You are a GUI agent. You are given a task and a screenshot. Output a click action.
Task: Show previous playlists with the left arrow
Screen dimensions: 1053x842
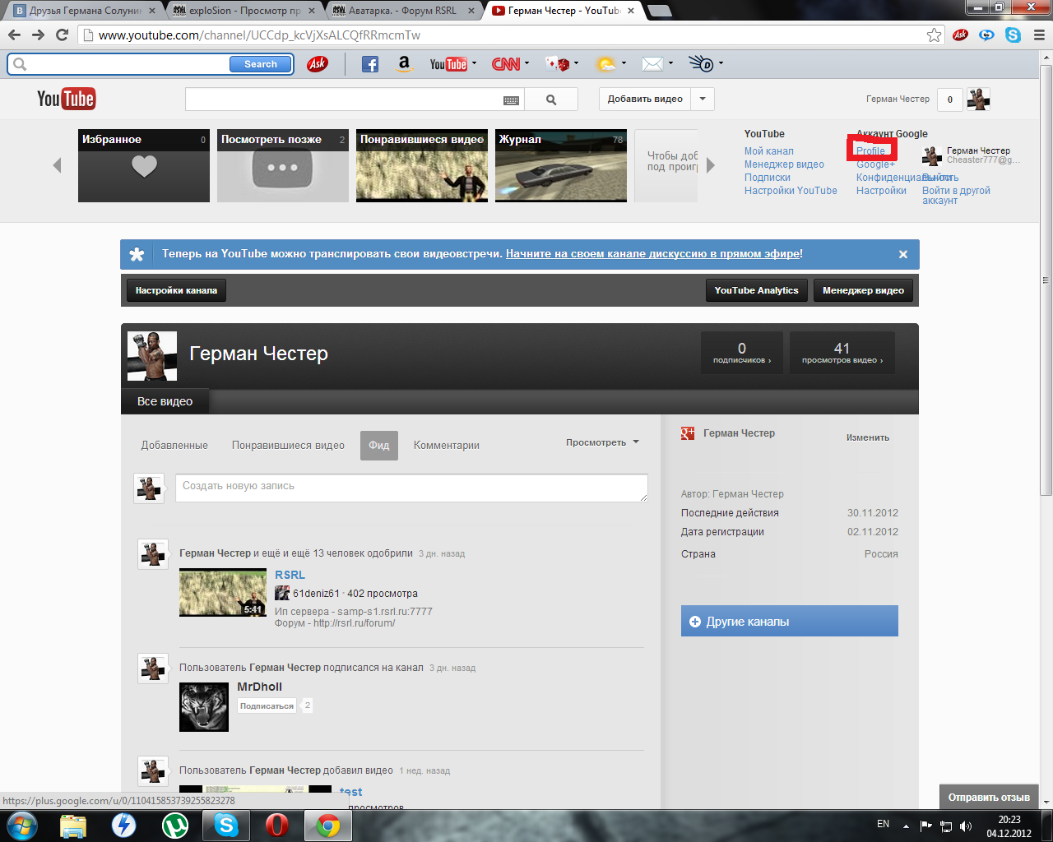[x=57, y=165]
